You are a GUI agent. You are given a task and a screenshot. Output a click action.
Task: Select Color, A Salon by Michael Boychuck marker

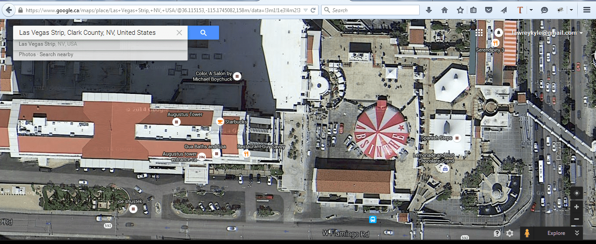237,77
